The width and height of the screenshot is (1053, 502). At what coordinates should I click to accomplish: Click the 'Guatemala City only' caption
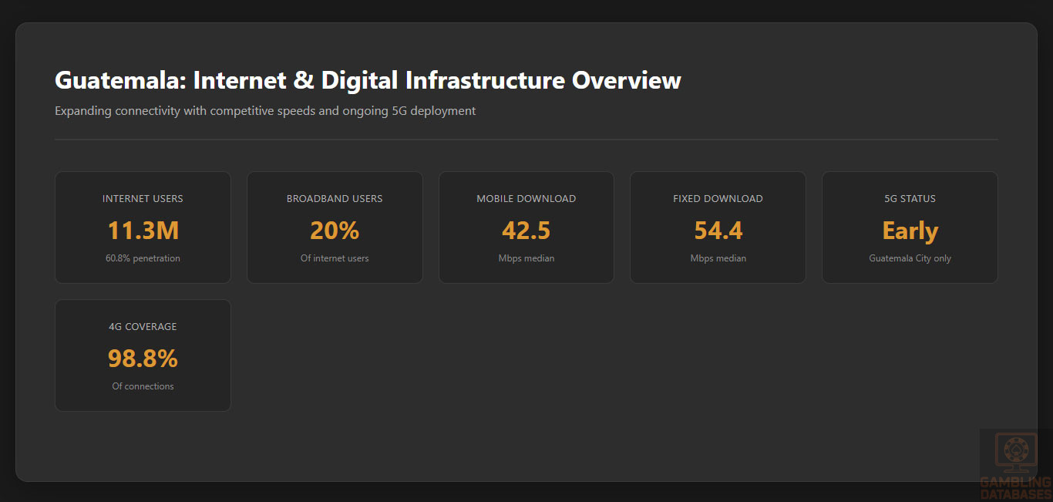coord(910,258)
